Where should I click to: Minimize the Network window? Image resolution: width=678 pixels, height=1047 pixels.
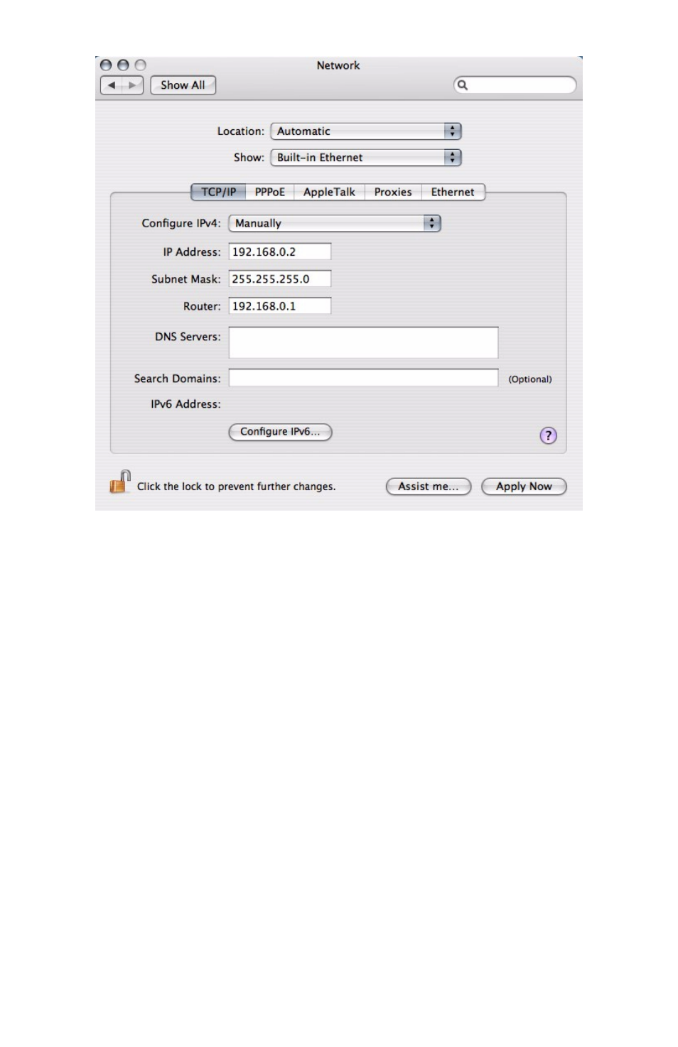pos(123,65)
